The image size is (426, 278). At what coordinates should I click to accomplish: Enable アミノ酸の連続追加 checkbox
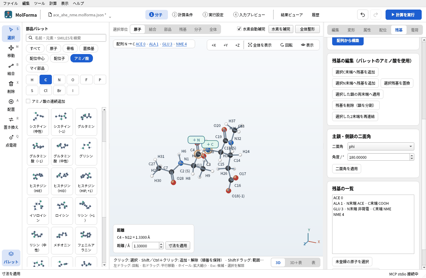pyautogui.click(x=28, y=101)
